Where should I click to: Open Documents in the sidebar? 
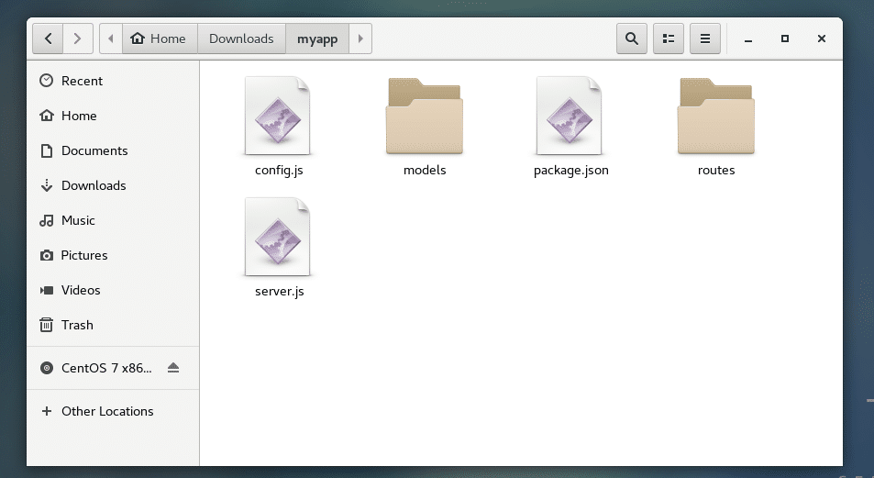(113, 150)
